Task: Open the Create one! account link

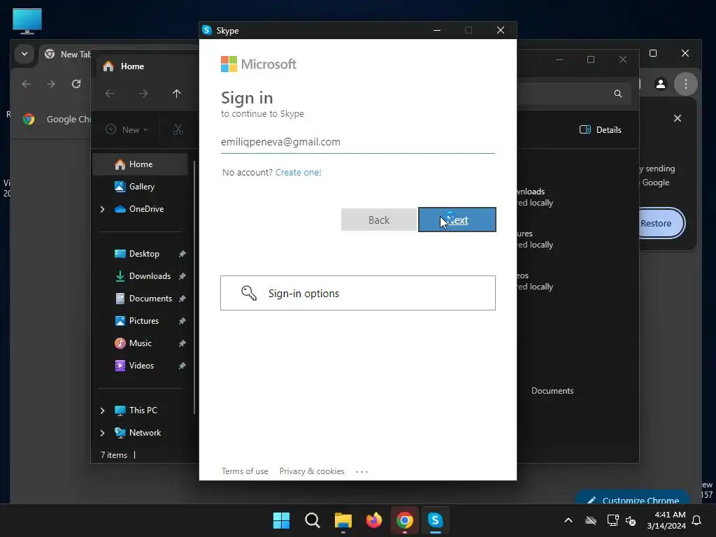Action: coord(298,172)
